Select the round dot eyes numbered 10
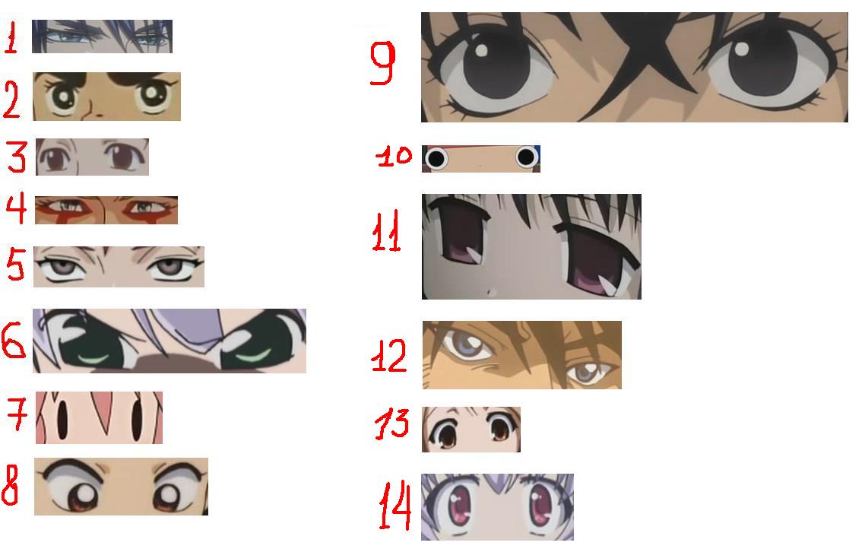This screenshot has width=865, height=552. pyautogui.click(x=481, y=158)
